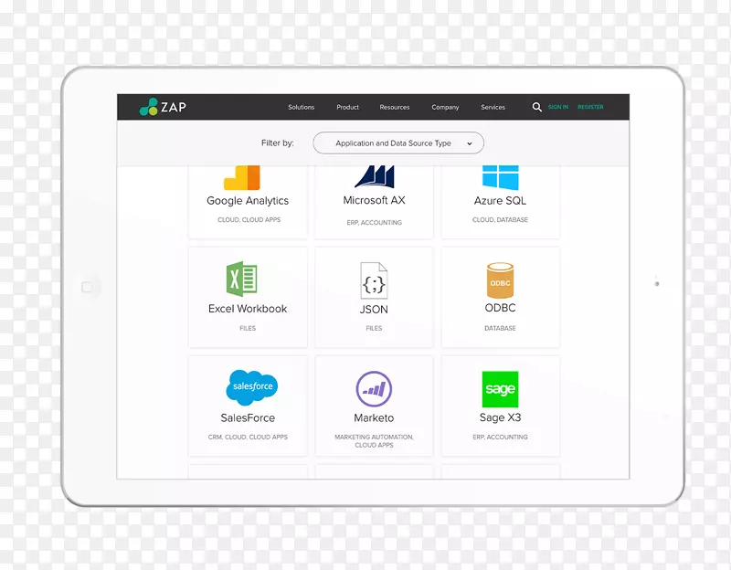Select the Azure SQL title text
Viewport: 731px width, 570px height.
click(x=500, y=201)
